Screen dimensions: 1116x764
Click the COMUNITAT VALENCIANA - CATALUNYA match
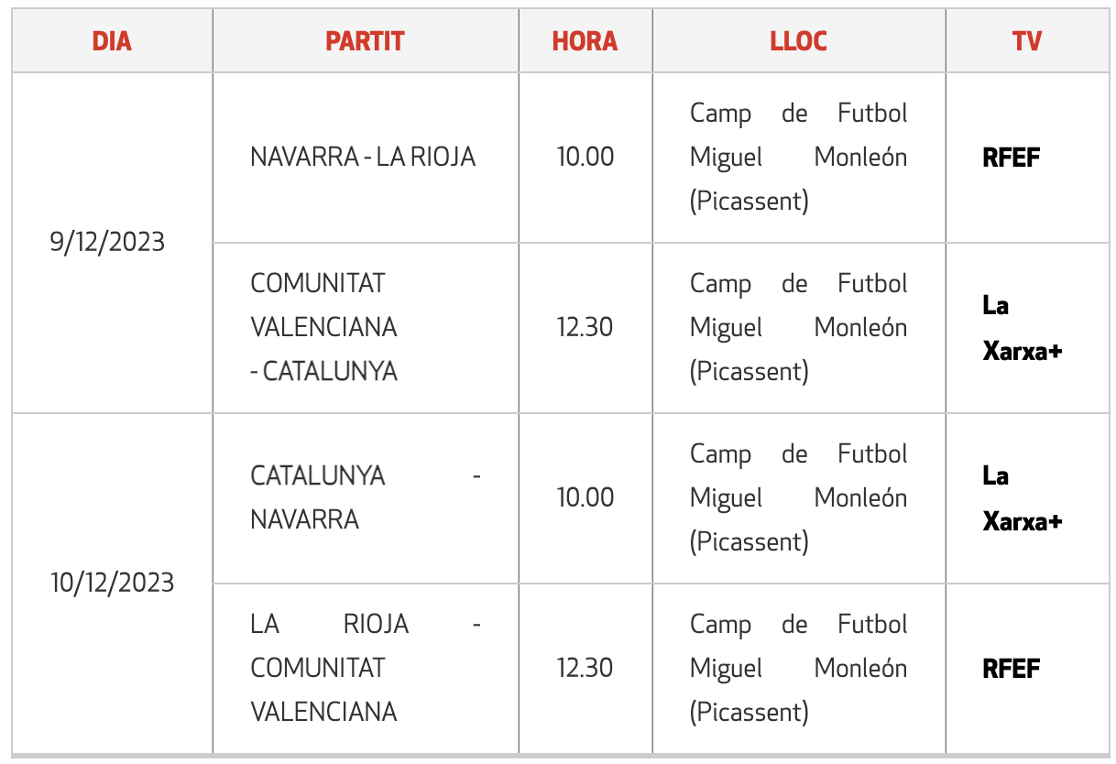coord(324,327)
